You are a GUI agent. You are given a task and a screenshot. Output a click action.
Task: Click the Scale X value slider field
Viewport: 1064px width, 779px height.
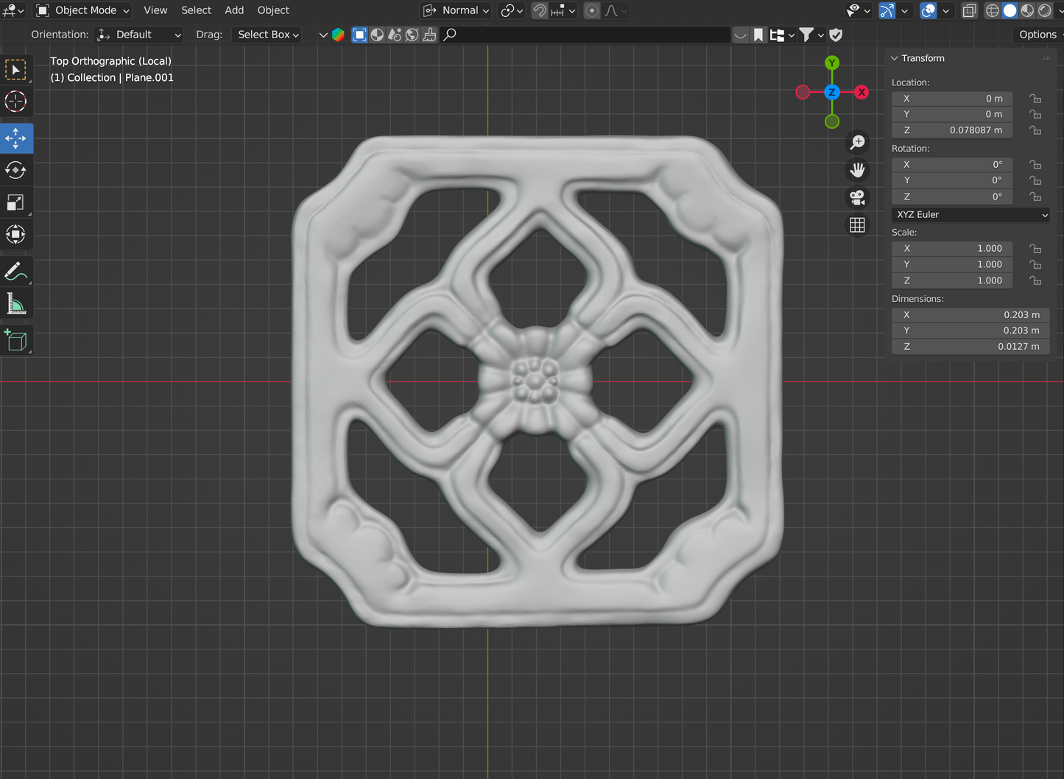[x=951, y=249]
